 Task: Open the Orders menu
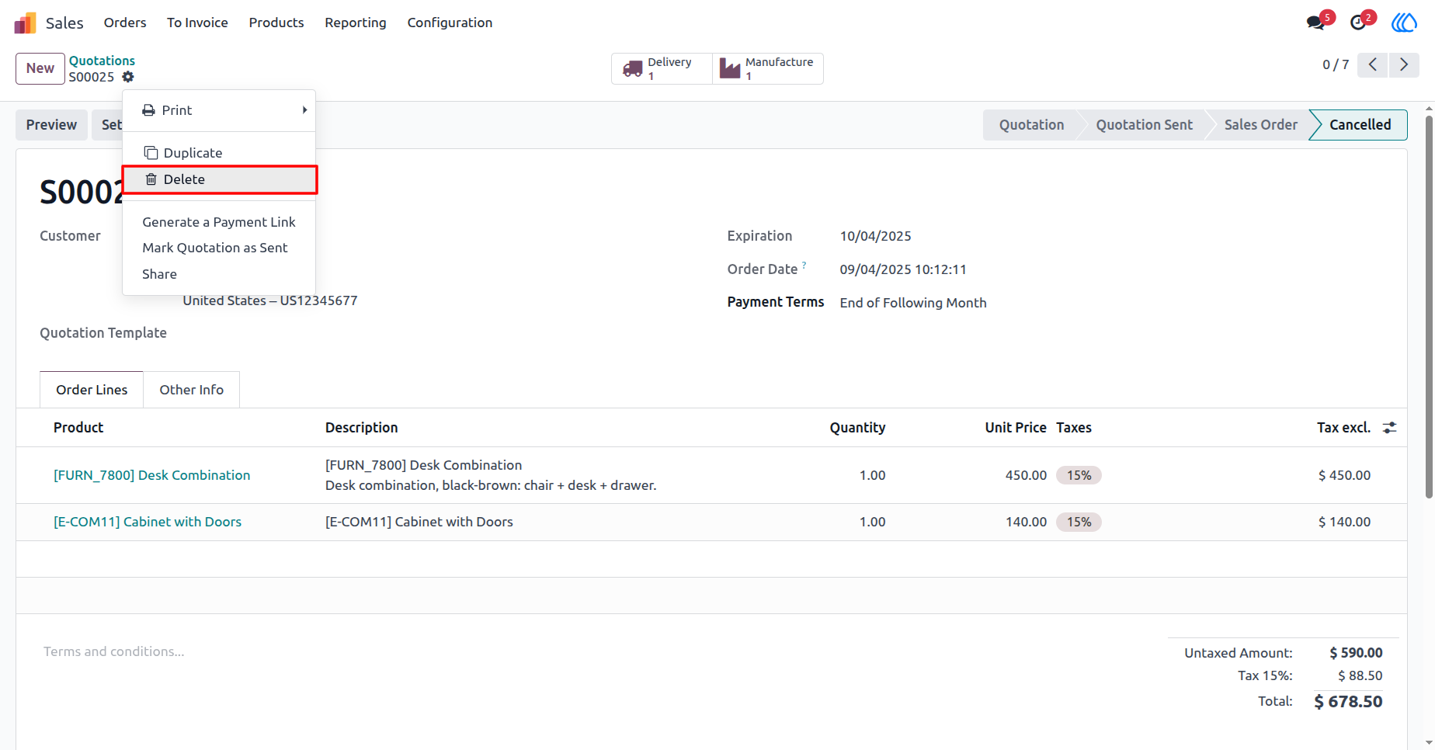click(125, 23)
